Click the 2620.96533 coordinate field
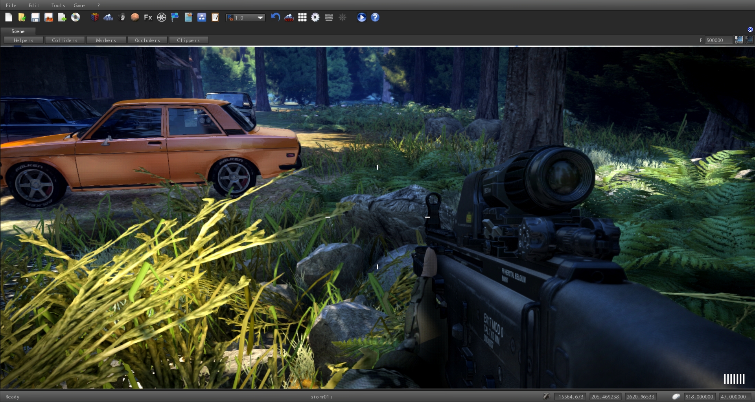 [x=641, y=397]
